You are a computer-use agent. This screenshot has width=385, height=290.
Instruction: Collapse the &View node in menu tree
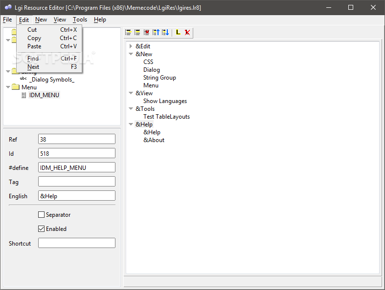click(x=131, y=93)
